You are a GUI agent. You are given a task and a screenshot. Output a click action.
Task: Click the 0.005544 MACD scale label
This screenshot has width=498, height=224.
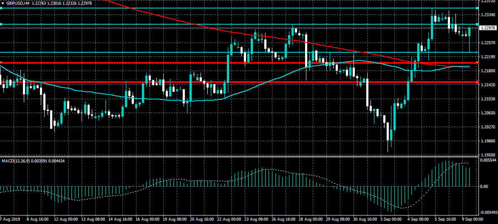pyautogui.click(x=489, y=161)
